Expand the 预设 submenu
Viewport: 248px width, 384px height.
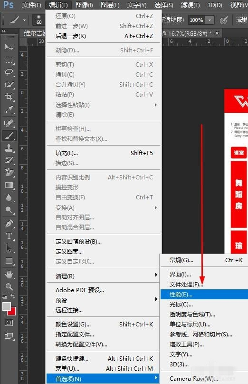click(x=155, y=299)
